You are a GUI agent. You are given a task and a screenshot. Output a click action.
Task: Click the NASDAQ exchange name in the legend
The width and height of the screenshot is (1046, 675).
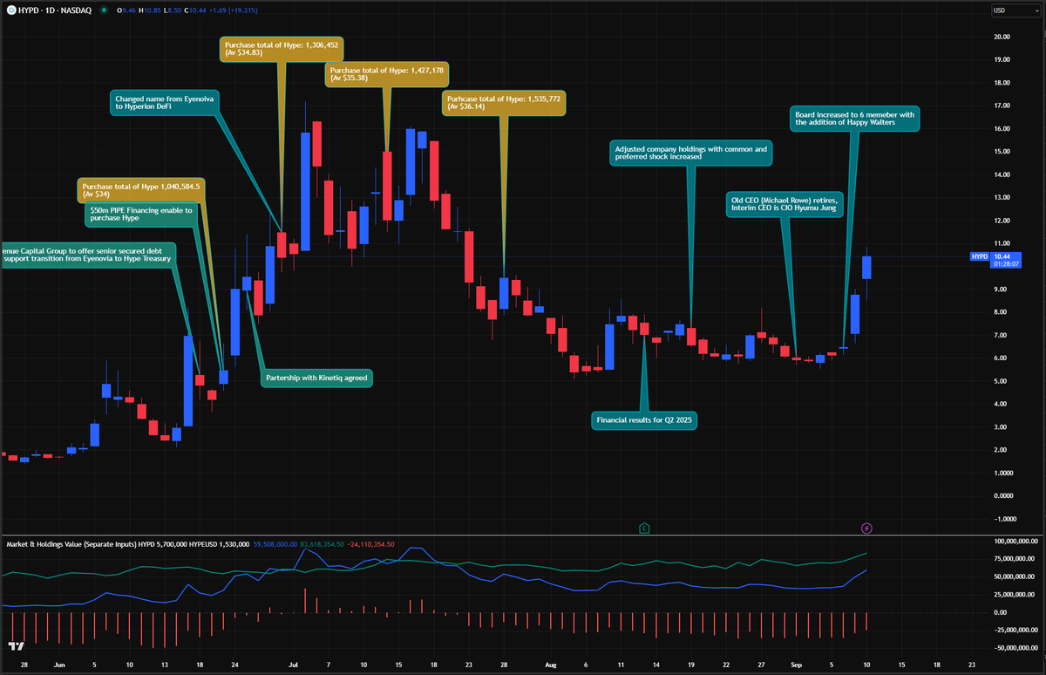[77, 11]
